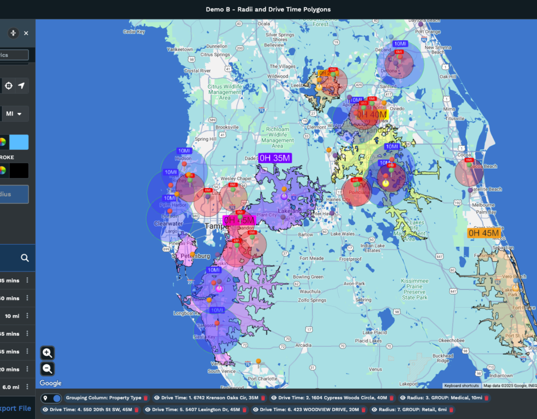This screenshot has width=537, height=419.
Task: Click the zoom-in magnifier on the map
Action: tap(47, 353)
